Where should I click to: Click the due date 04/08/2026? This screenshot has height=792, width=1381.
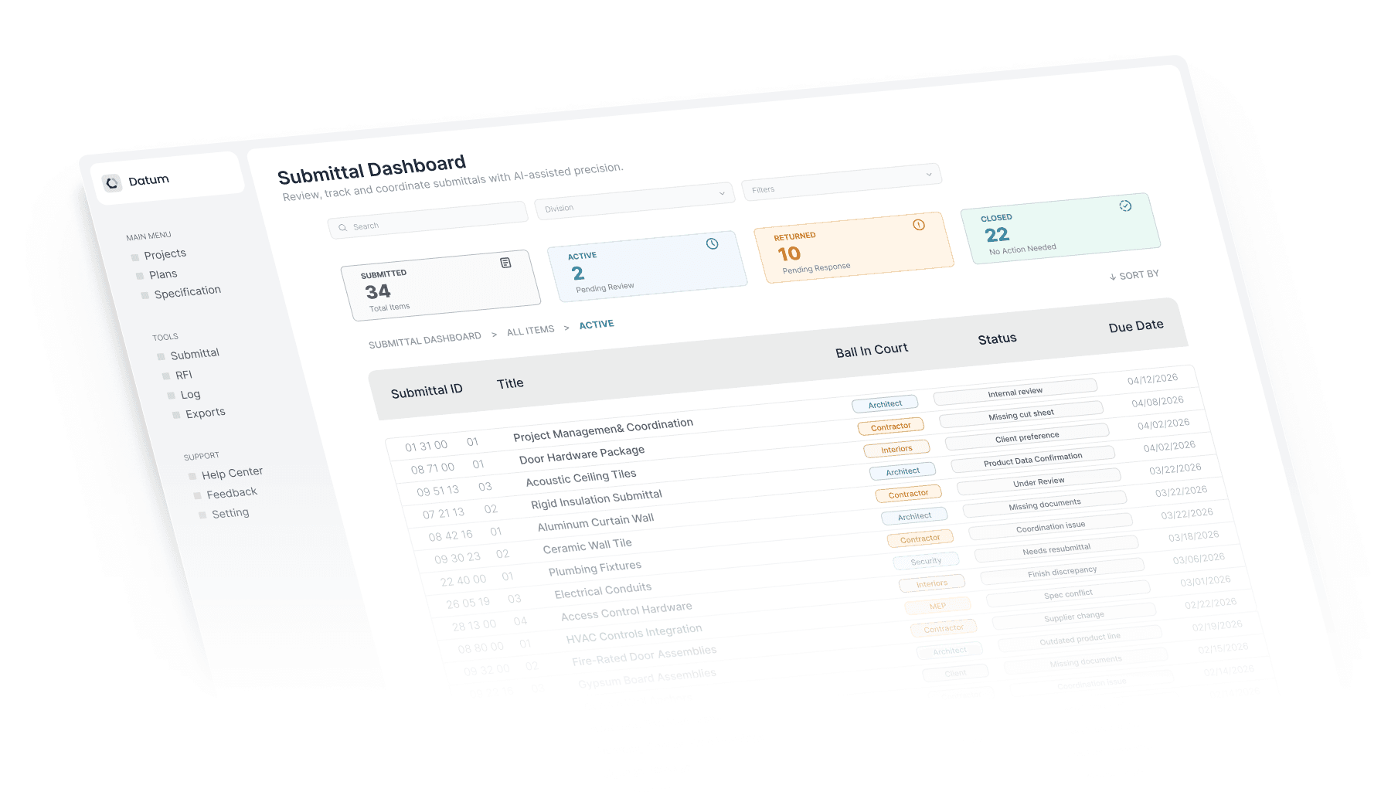click(x=1158, y=402)
